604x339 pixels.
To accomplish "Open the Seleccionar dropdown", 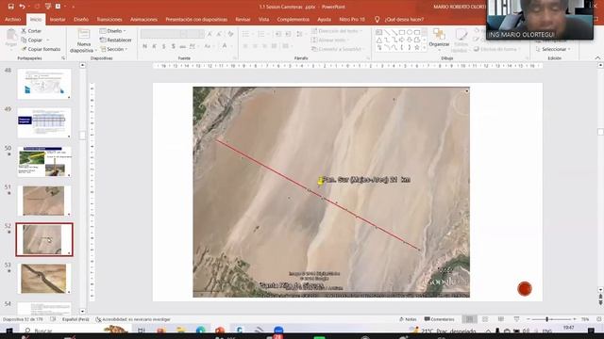I will click(x=553, y=49).
